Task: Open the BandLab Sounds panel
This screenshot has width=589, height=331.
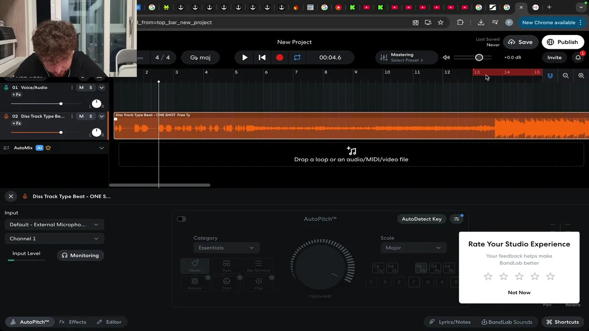Action: point(507,322)
